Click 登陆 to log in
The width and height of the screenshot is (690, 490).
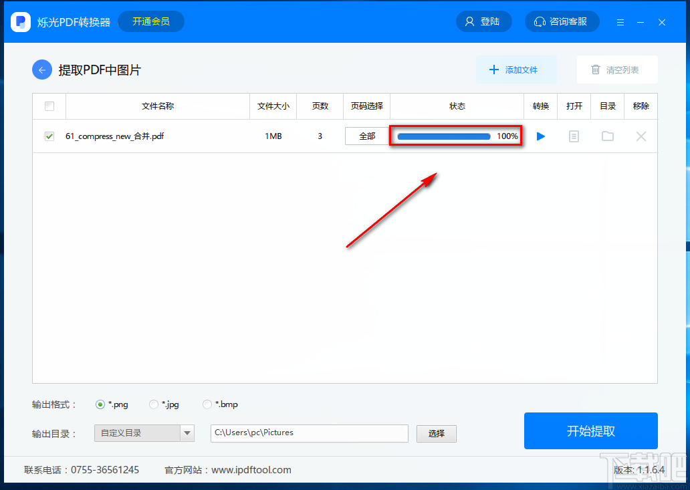click(483, 21)
